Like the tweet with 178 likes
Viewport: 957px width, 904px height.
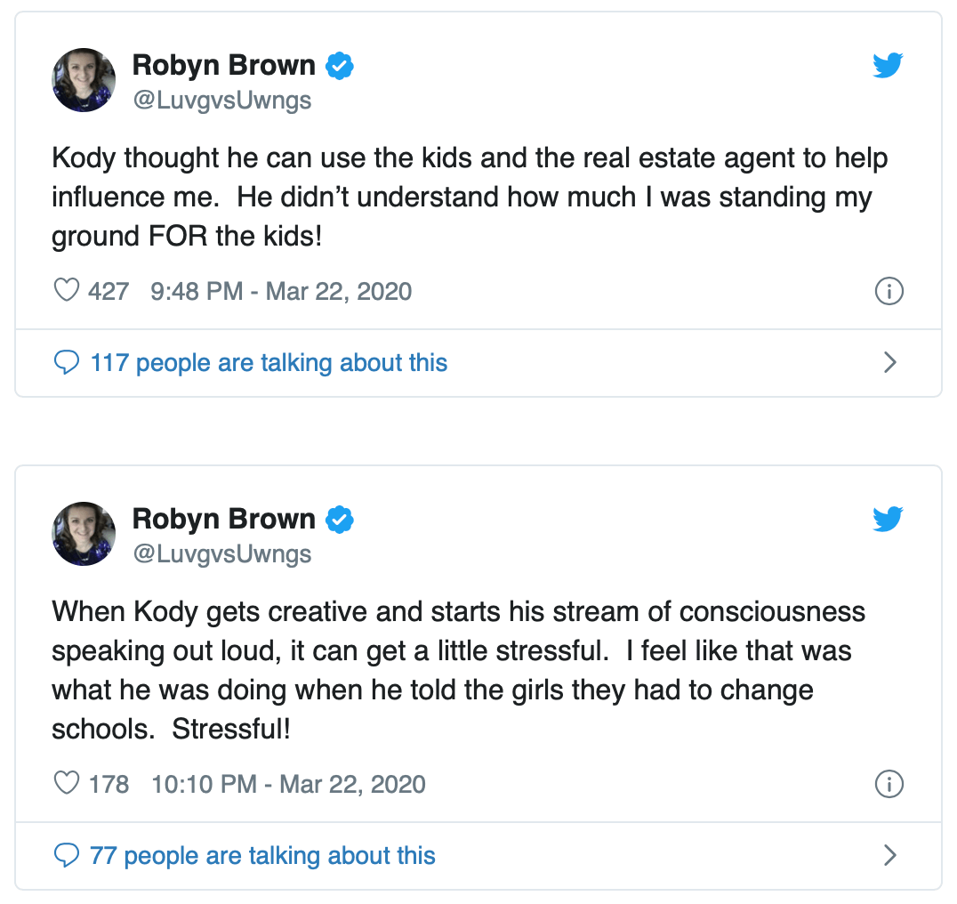pos(67,784)
